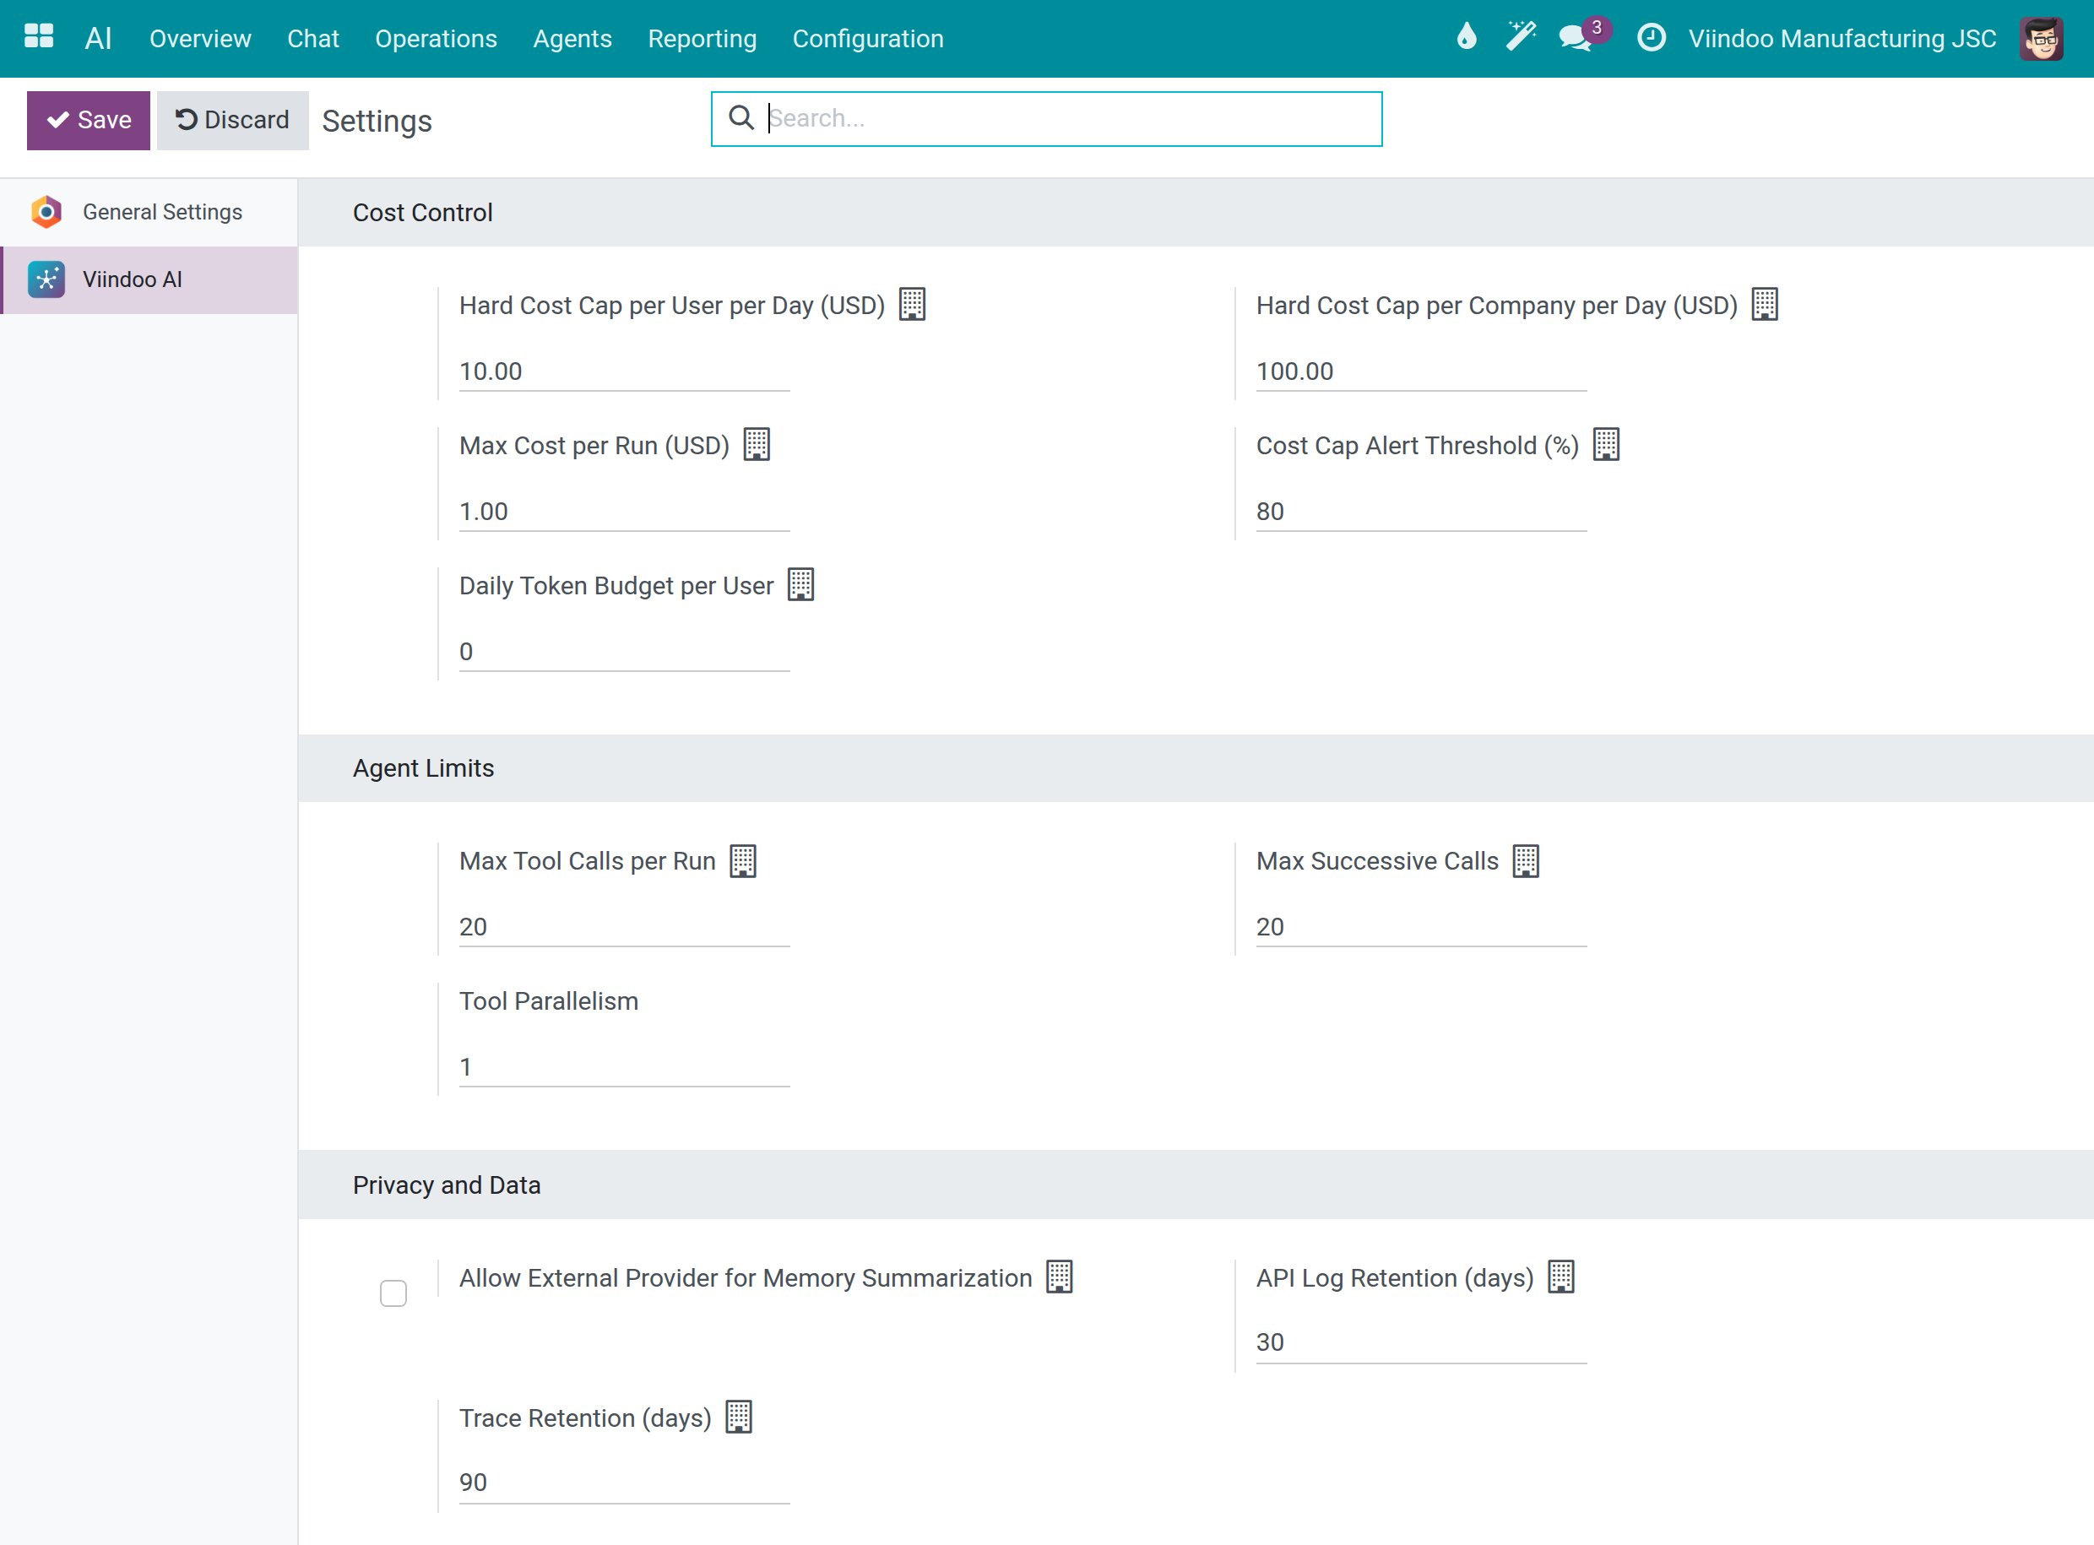Click the company icon beside Hard Cost Cap per User

tap(912, 304)
